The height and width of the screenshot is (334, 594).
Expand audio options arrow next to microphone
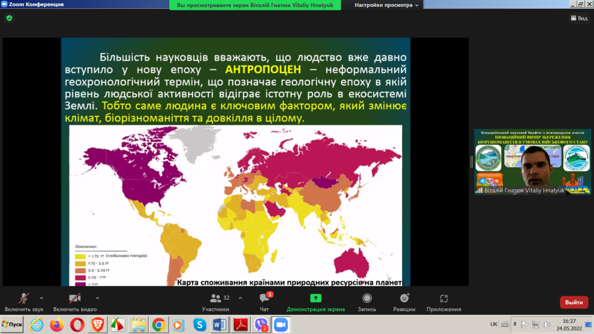pyautogui.click(x=41, y=297)
